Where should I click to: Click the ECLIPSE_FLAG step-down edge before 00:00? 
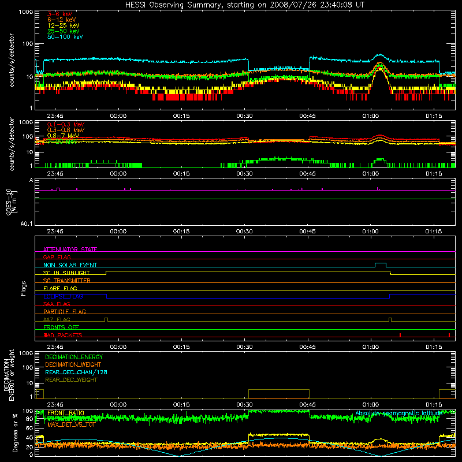coord(106,296)
